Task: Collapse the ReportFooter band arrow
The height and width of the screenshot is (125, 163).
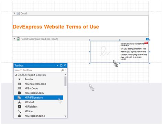Action: [14, 39]
